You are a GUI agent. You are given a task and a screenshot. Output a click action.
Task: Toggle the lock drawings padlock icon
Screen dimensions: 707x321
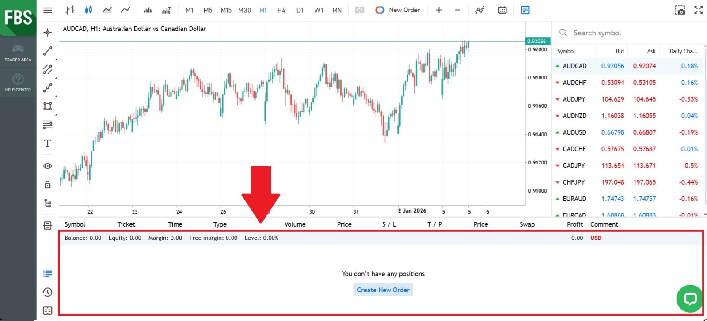(x=48, y=184)
